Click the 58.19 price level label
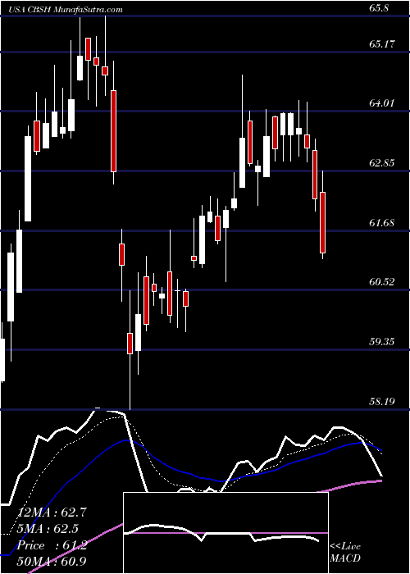The height and width of the screenshot is (574, 410). (382, 402)
